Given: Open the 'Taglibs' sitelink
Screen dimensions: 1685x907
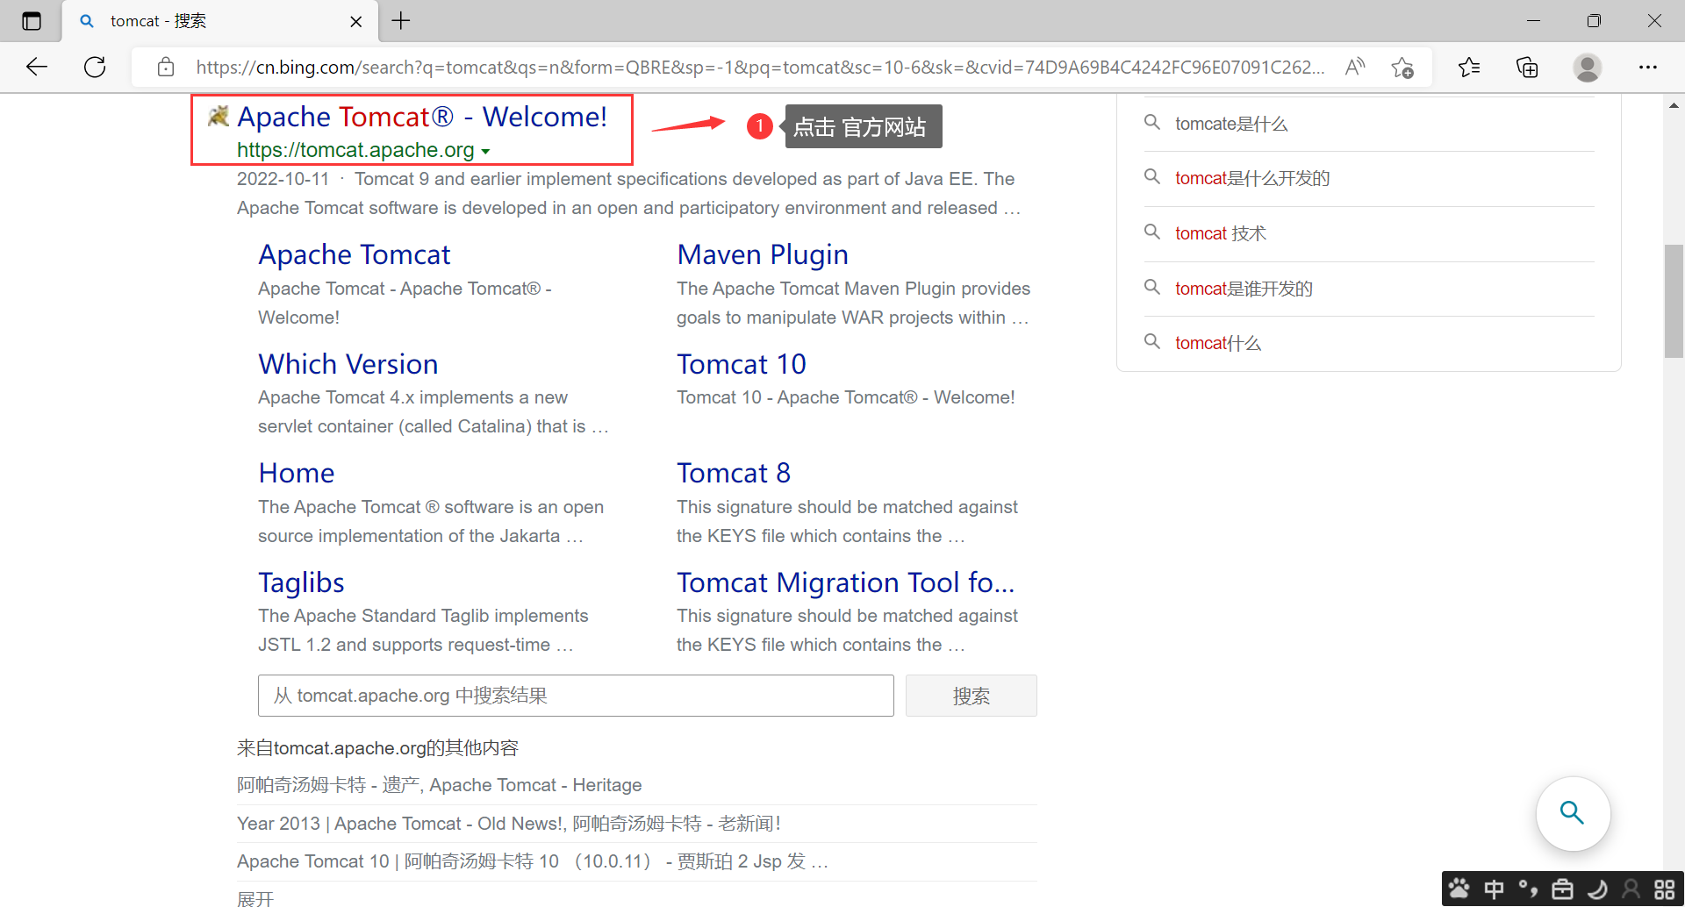Looking at the screenshot, I should point(301,582).
